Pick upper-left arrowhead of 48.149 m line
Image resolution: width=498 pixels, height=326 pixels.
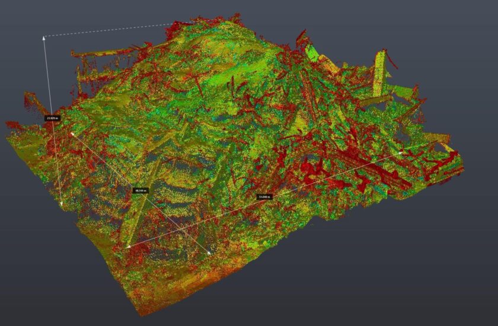click(x=72, y=133)
